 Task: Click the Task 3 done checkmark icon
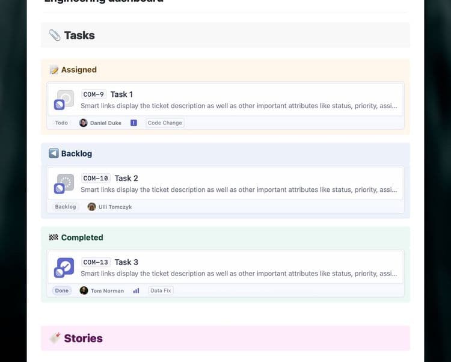pos(66,266)
